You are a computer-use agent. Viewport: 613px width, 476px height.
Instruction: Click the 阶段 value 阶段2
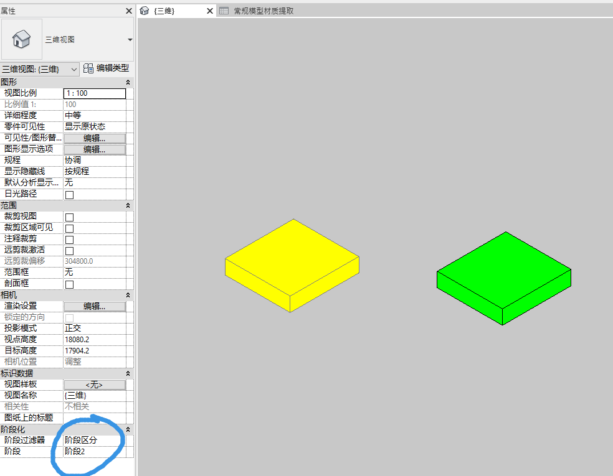75,451
